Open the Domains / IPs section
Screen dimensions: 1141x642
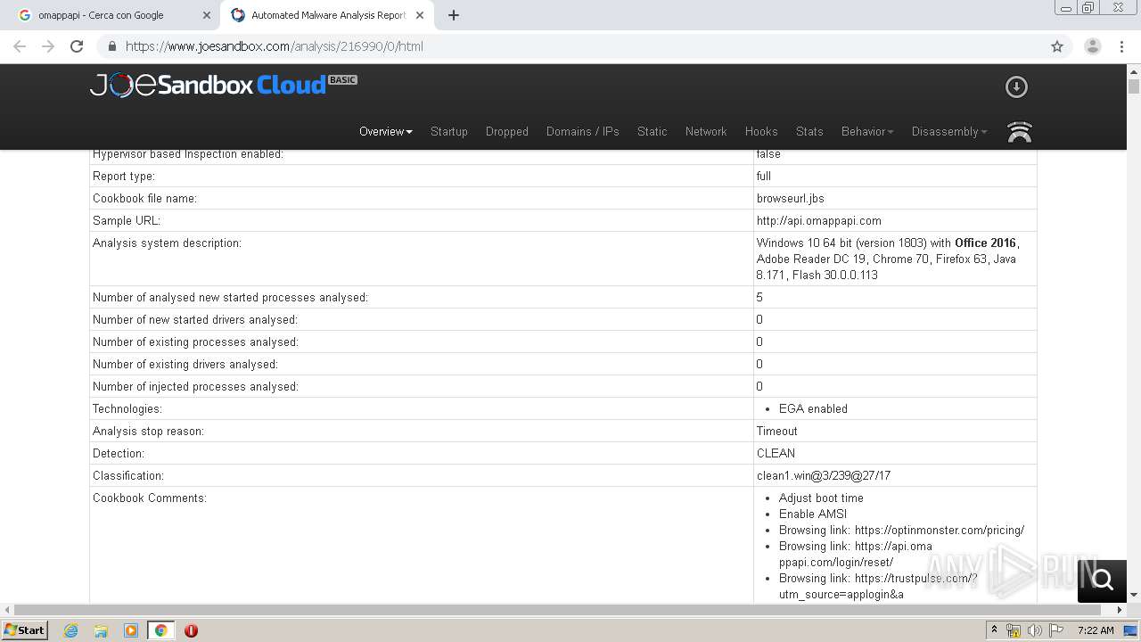tap(583, 131)
